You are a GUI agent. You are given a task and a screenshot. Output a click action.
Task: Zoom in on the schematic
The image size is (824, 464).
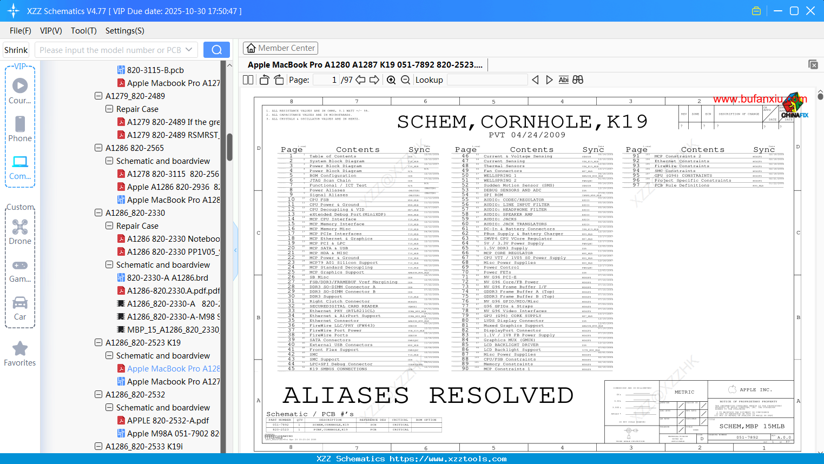(391, 79)
